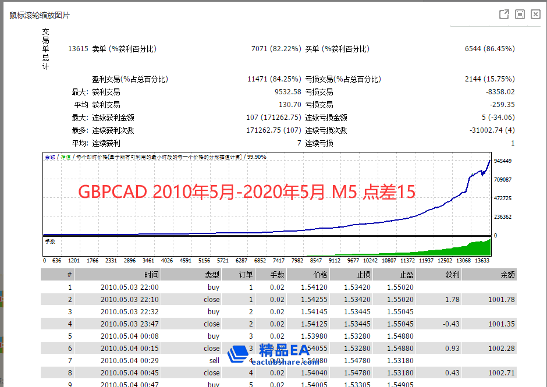
Task: Click the 止损 column header
Action: [x=363, y=275]
